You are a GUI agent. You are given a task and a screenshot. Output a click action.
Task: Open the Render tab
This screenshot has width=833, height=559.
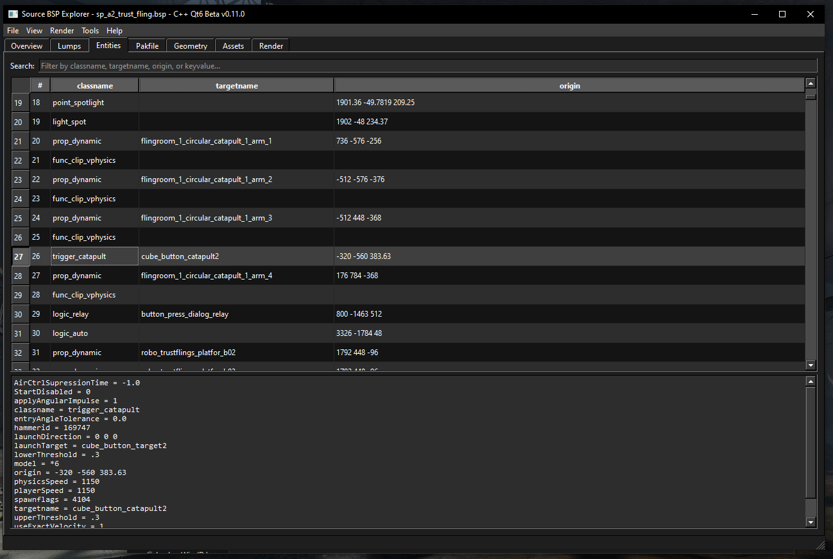271,46
